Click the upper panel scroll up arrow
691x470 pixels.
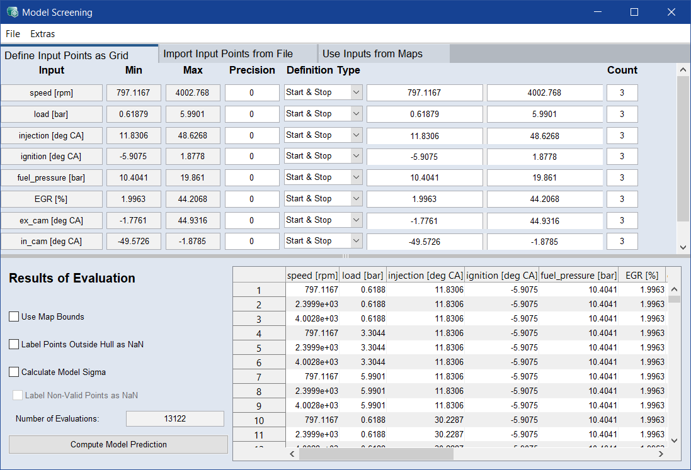tap(683, 69)
